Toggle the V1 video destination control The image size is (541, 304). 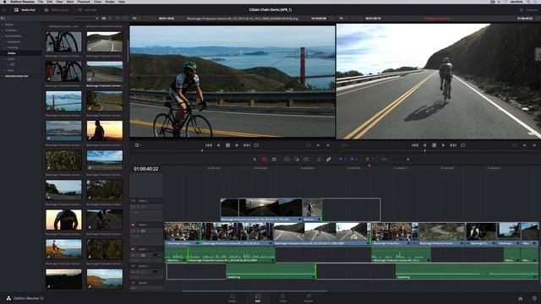click(x=134, y=225)
